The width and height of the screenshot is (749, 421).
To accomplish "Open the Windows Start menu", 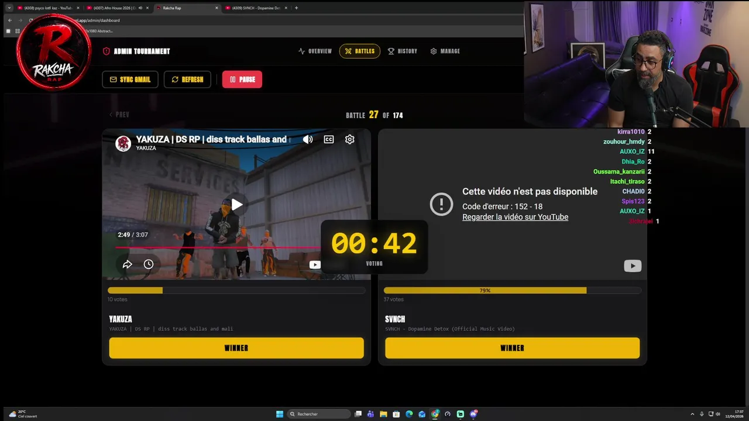I will tap(280, 414).
